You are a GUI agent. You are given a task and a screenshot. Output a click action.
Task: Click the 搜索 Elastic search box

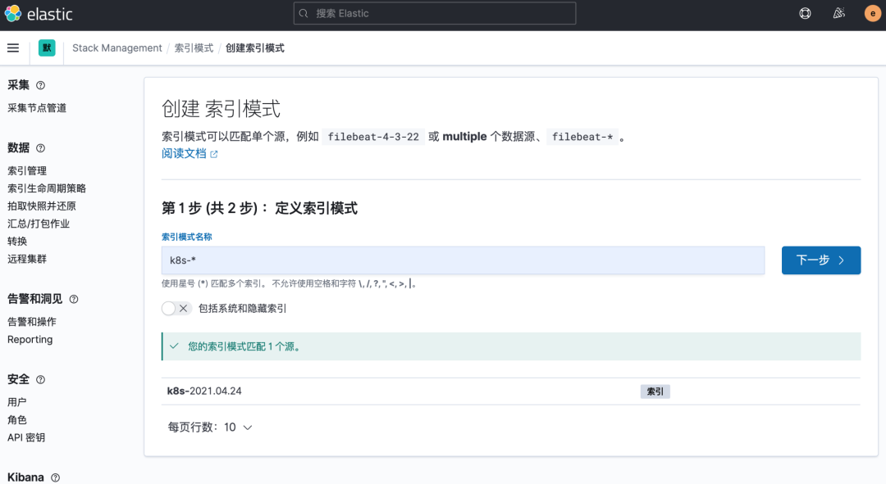pyautogui.click(x=435, y=14)
